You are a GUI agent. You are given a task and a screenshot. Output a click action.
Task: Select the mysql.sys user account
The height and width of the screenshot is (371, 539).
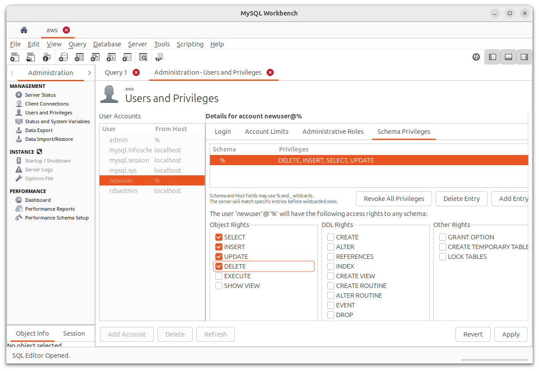click(152, 170)
